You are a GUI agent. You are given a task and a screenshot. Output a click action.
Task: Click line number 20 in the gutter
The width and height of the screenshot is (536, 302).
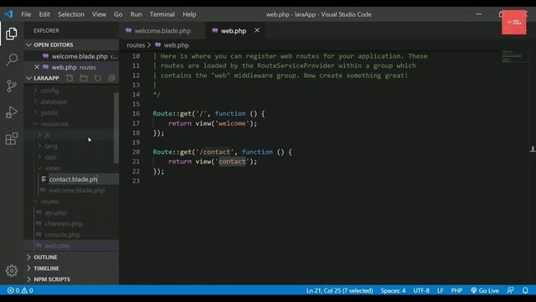coord(136,152)
